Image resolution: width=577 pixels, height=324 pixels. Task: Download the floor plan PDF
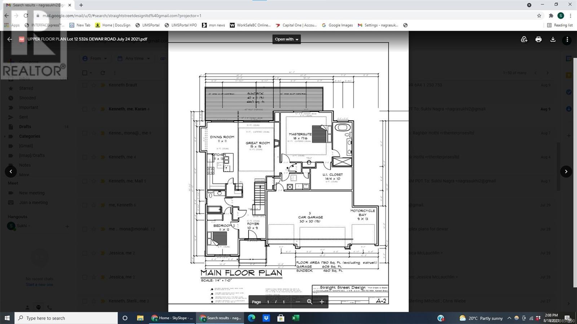point(553,39)
